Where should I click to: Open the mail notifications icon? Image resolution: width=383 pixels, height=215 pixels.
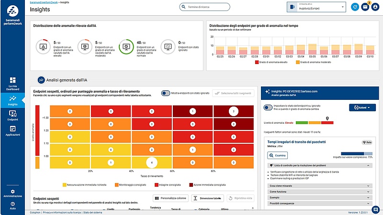click(365, 7)
